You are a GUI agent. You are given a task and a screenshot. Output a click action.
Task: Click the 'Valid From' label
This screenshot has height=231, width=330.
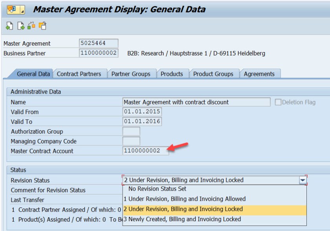(x=25, y=112)
